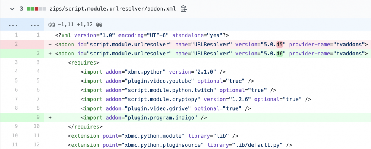Click the plus marker on plugin.program.indigo line
Image resolution: width=371 pixels, height=149 pixels.
click(50, 117)
